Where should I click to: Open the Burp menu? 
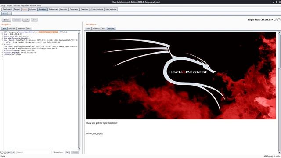(x=3, y=6)
